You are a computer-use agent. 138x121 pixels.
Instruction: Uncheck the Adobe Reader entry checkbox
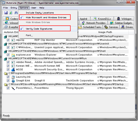(8, 62)
